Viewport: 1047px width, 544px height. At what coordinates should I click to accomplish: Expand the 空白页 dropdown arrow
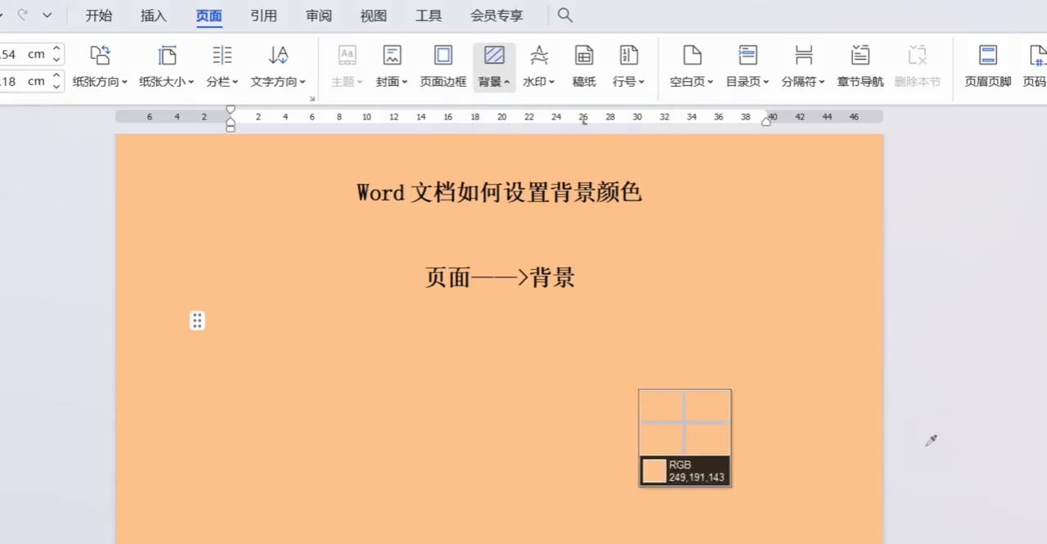711,82
